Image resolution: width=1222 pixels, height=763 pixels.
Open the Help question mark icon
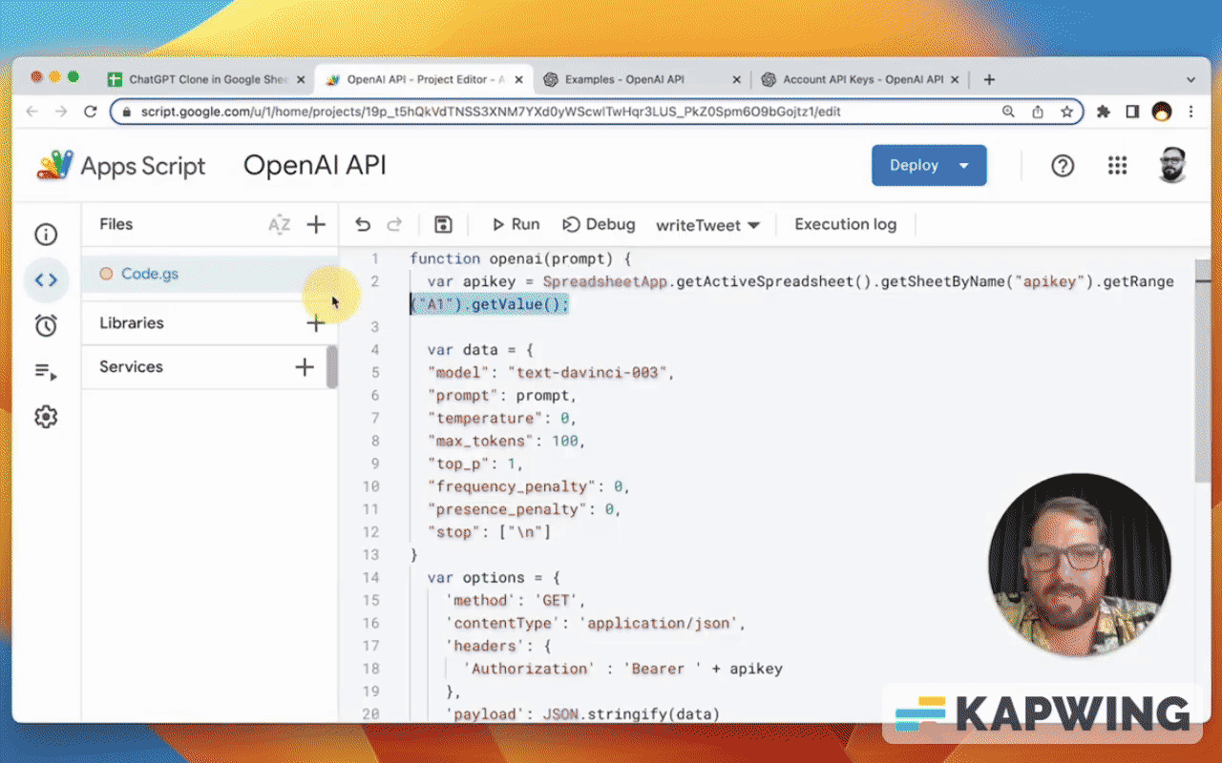pos(1063,166)
